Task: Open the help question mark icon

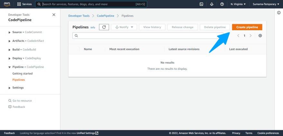Action: tap(222, 4)
